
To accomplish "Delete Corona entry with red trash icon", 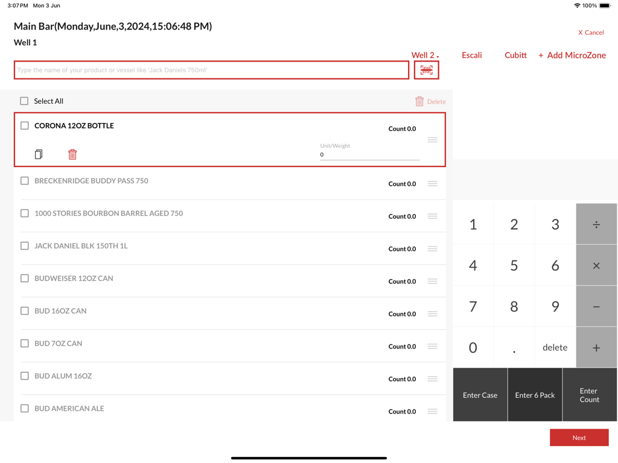I will point(72,154).
